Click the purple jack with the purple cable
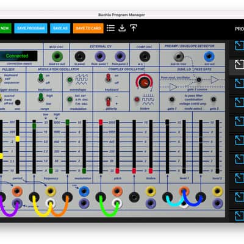Image resolution: width=244 pixels, height=244 pixels. click(x=17, y=203)
